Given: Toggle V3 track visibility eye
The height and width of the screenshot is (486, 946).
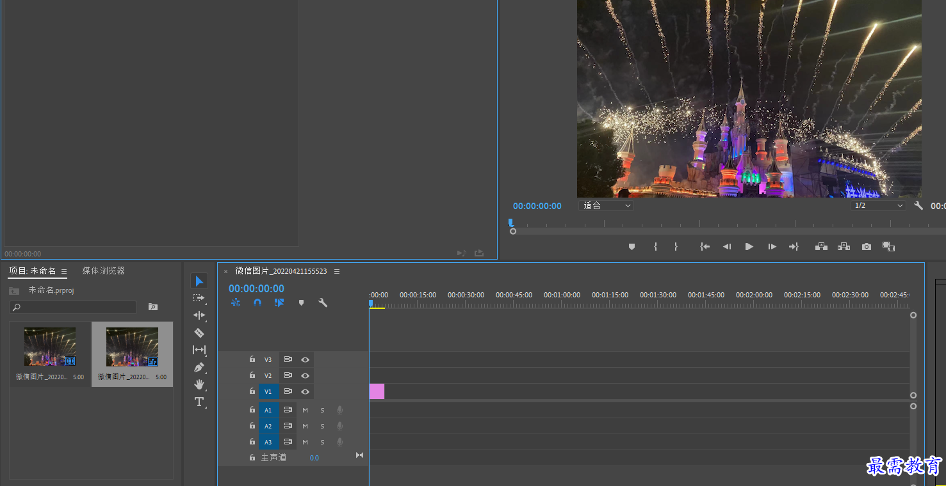Looking at the screenshot, I should (x=306, y=360).
